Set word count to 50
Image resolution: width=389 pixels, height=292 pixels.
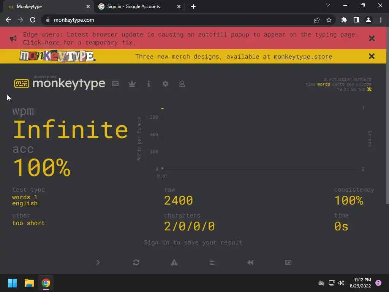pos(353,89)
